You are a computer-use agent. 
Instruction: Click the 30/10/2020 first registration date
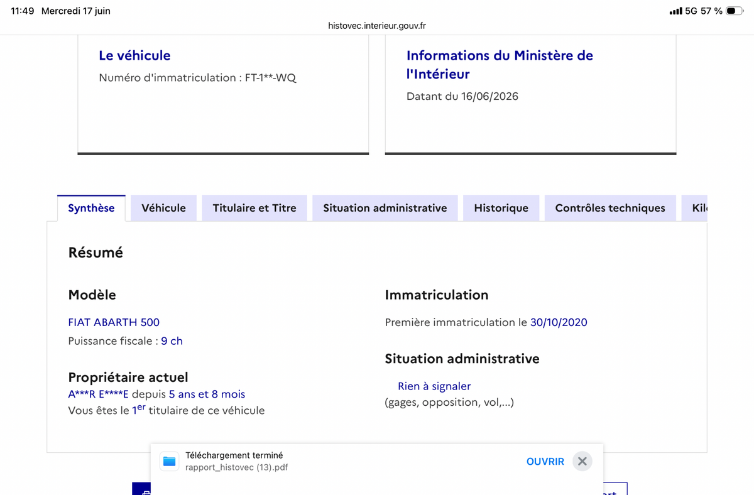(x=559, y=322)
